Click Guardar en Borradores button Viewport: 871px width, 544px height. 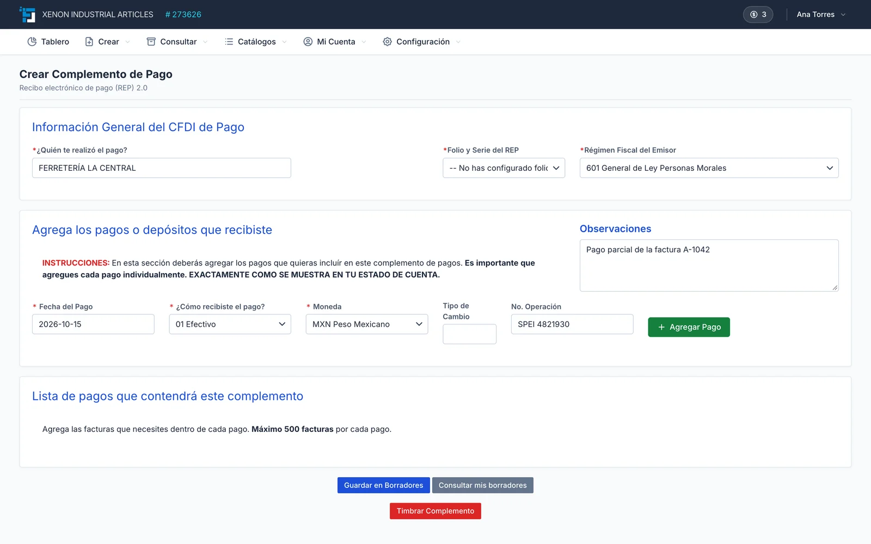(x=383, y=485)
